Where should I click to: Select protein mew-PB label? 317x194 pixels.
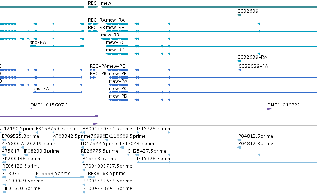[118, 74]
